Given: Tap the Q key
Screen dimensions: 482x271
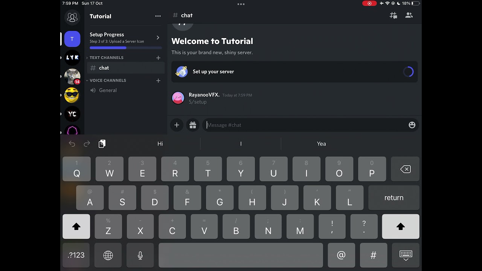Looking at the screenshot, I should [76, 169].
